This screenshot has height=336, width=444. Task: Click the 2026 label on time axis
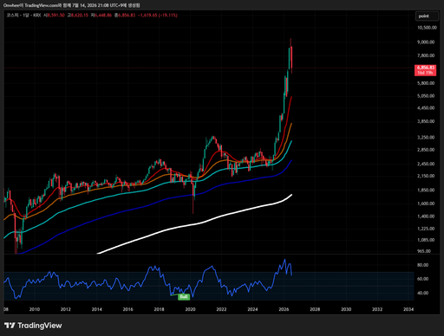[x=284, y=309]
